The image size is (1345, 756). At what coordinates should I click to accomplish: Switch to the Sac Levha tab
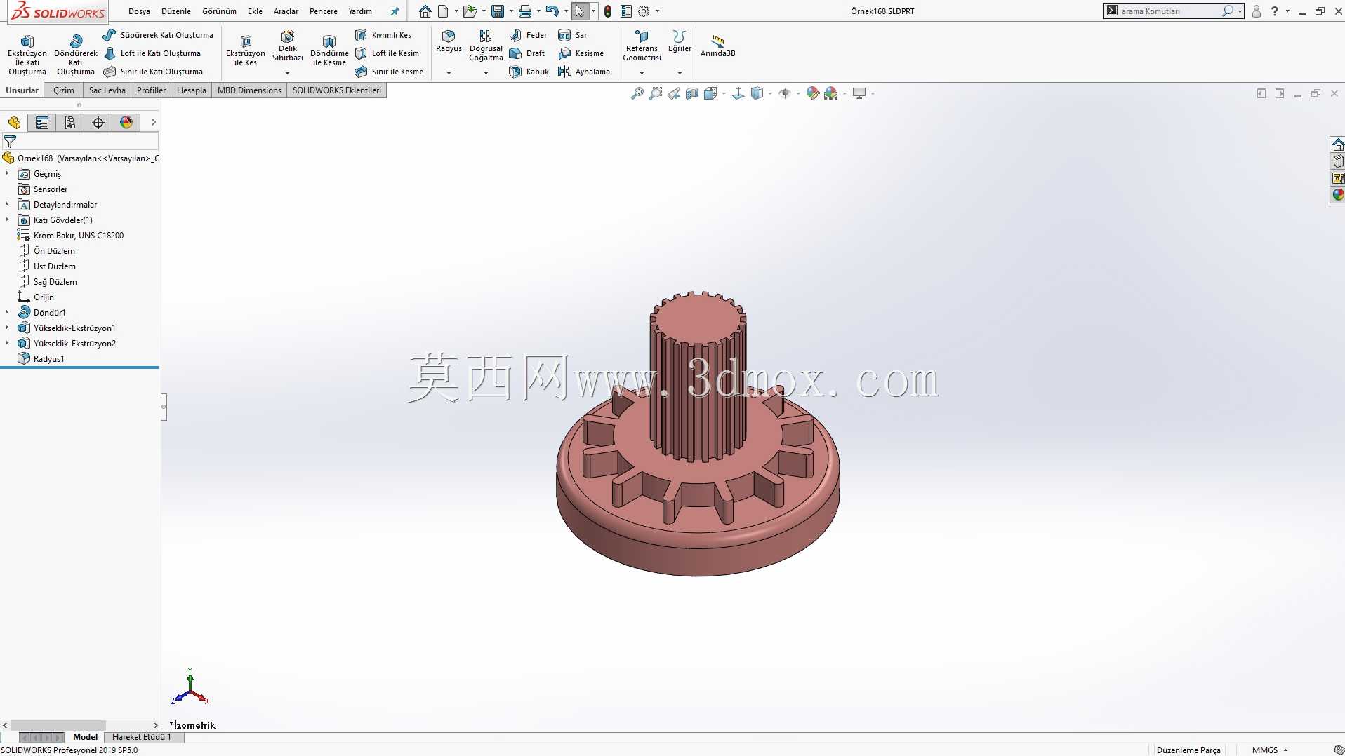coord(107,90)
